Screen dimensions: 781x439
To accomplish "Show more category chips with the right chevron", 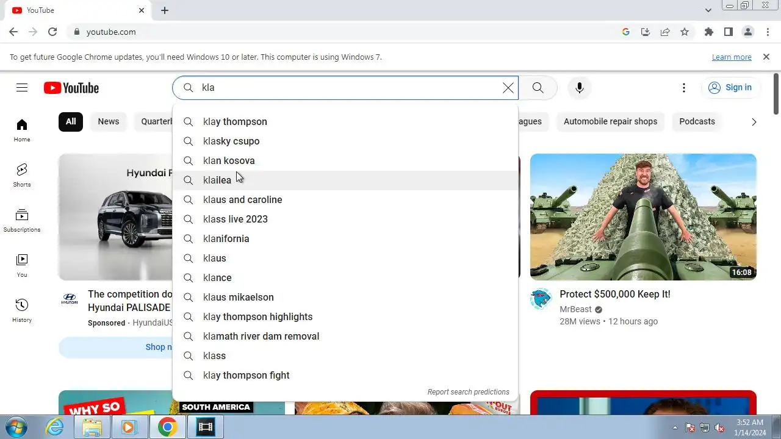I will click(x=754, y=122).
